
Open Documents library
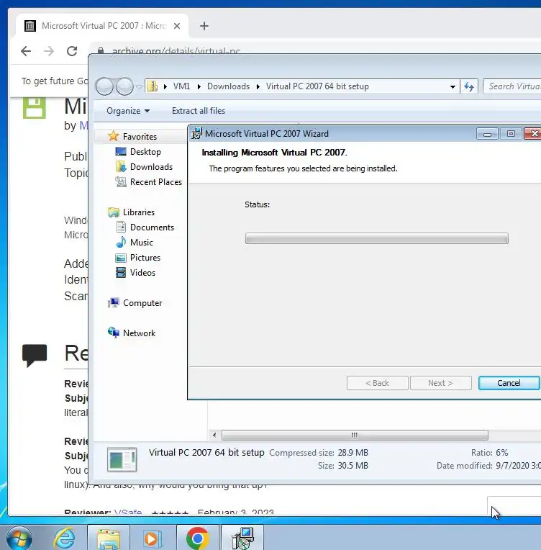click(x=152, y=227)
